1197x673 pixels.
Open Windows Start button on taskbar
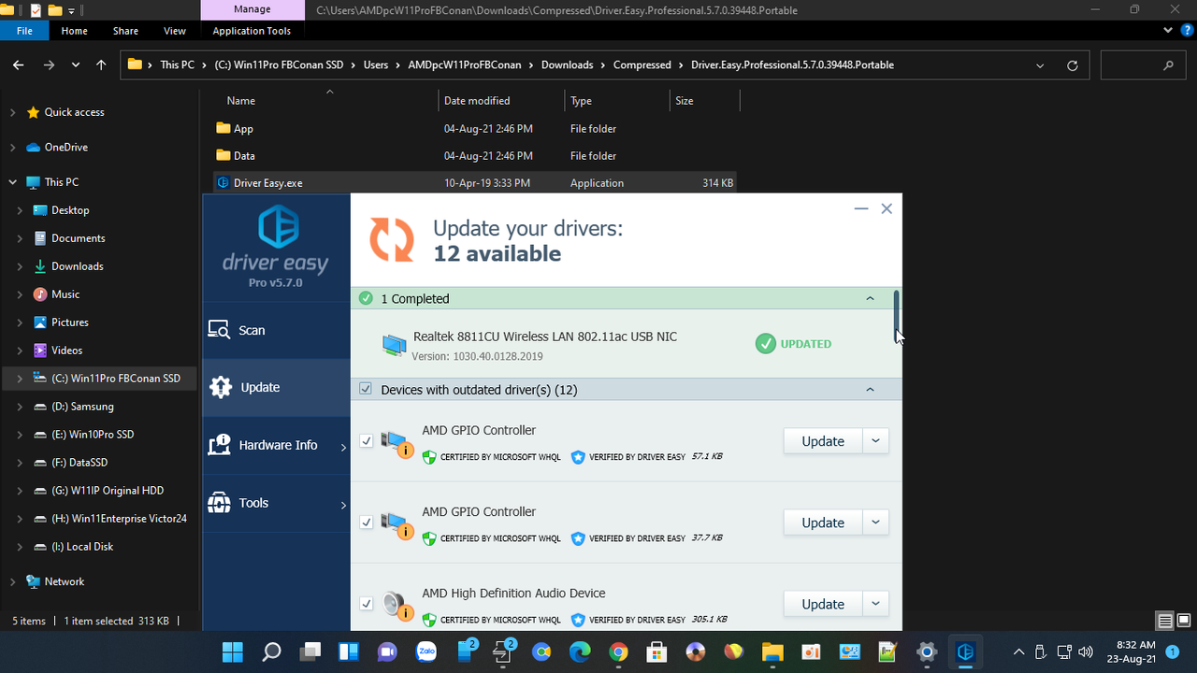tap(232, 652)
